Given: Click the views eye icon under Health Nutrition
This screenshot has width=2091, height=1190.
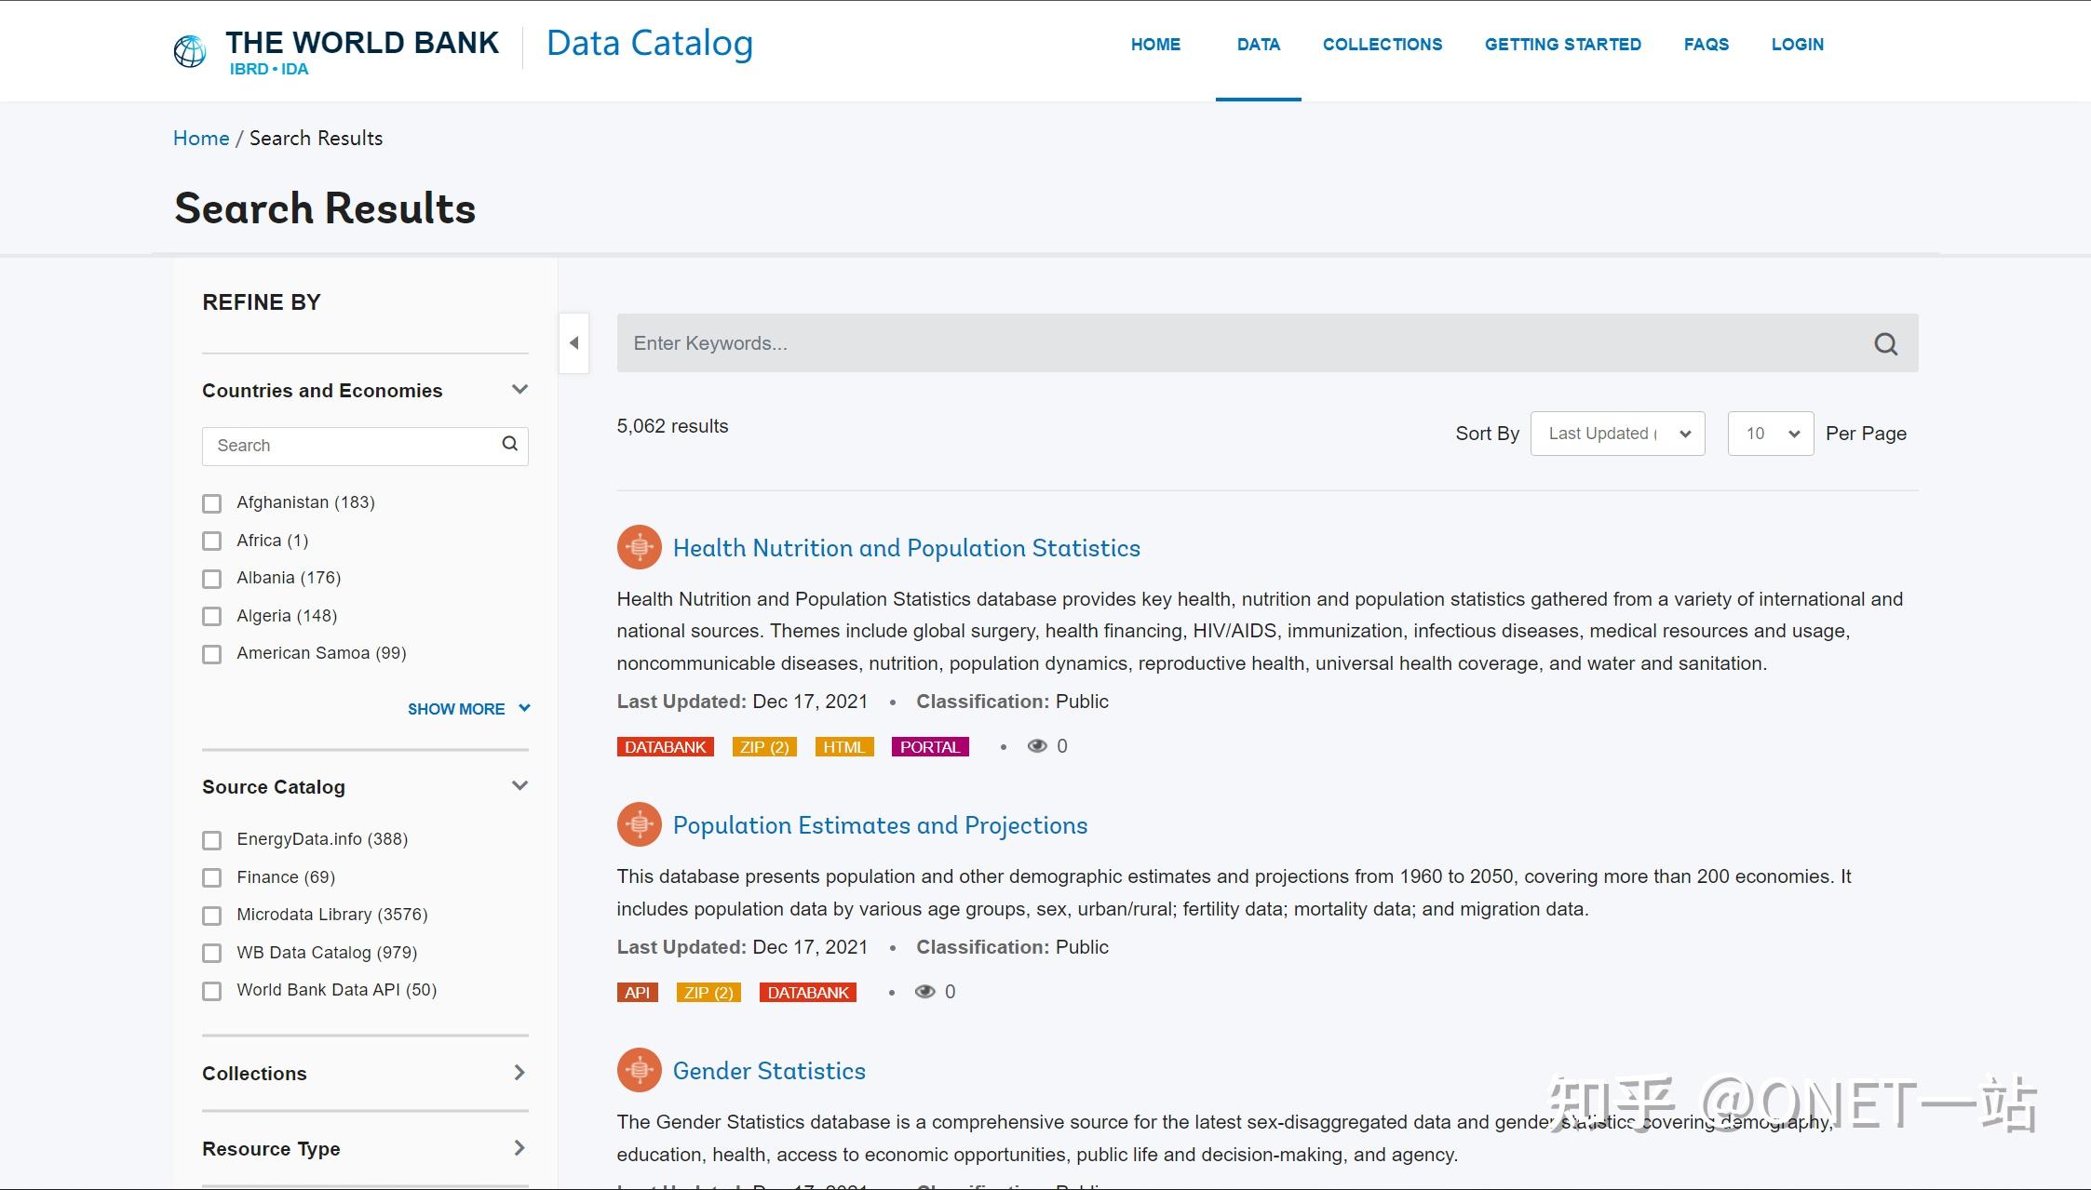Looking at the screenshot, I should coord(1037,746).
